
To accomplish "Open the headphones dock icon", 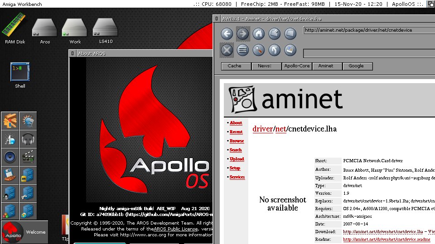I will [28, 139].
